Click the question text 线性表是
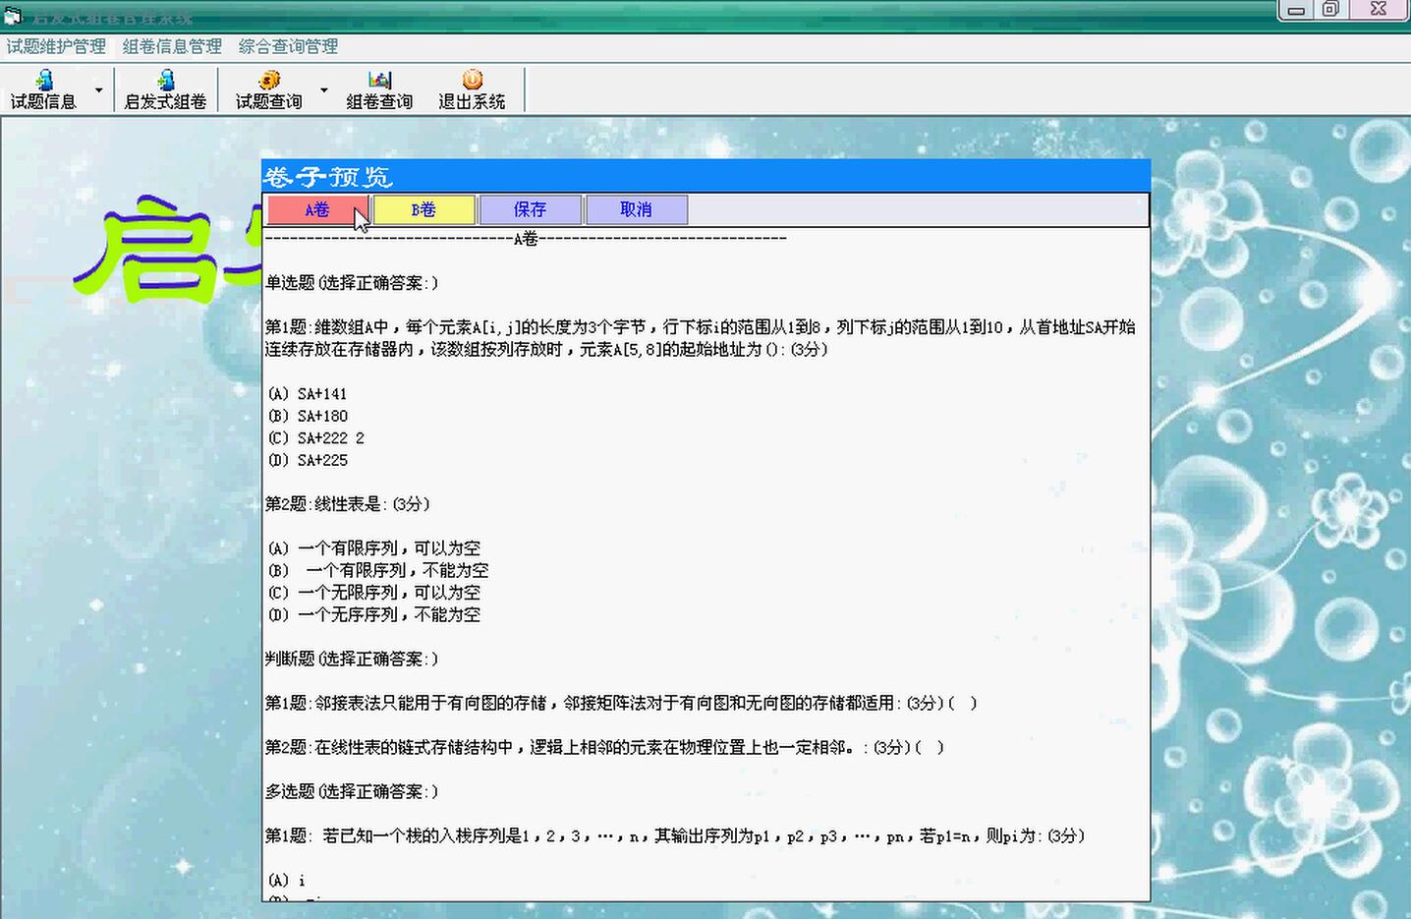Screen dimensions: 1411x919 (347, 504)
